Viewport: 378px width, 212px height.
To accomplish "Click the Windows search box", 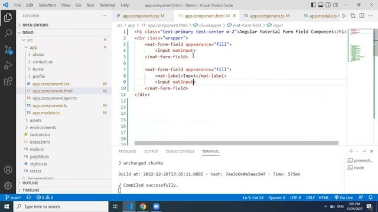I will 61,207.
